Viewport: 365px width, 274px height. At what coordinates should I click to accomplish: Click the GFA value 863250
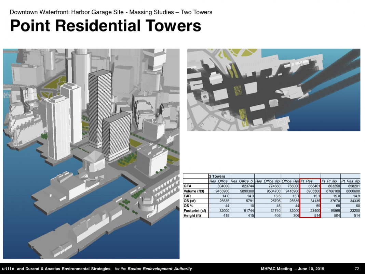[334, 186]
